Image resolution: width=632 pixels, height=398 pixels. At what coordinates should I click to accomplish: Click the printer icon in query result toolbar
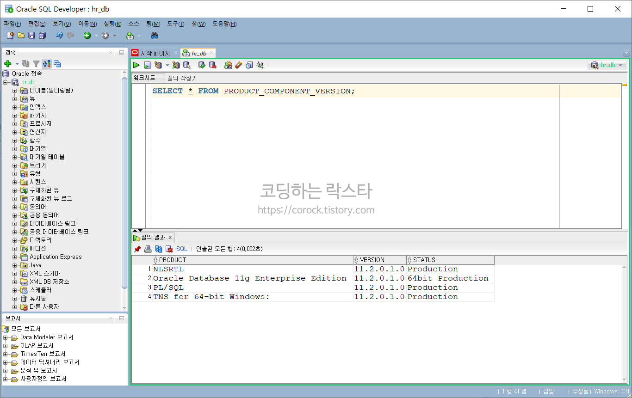click(x=148, y=249)
